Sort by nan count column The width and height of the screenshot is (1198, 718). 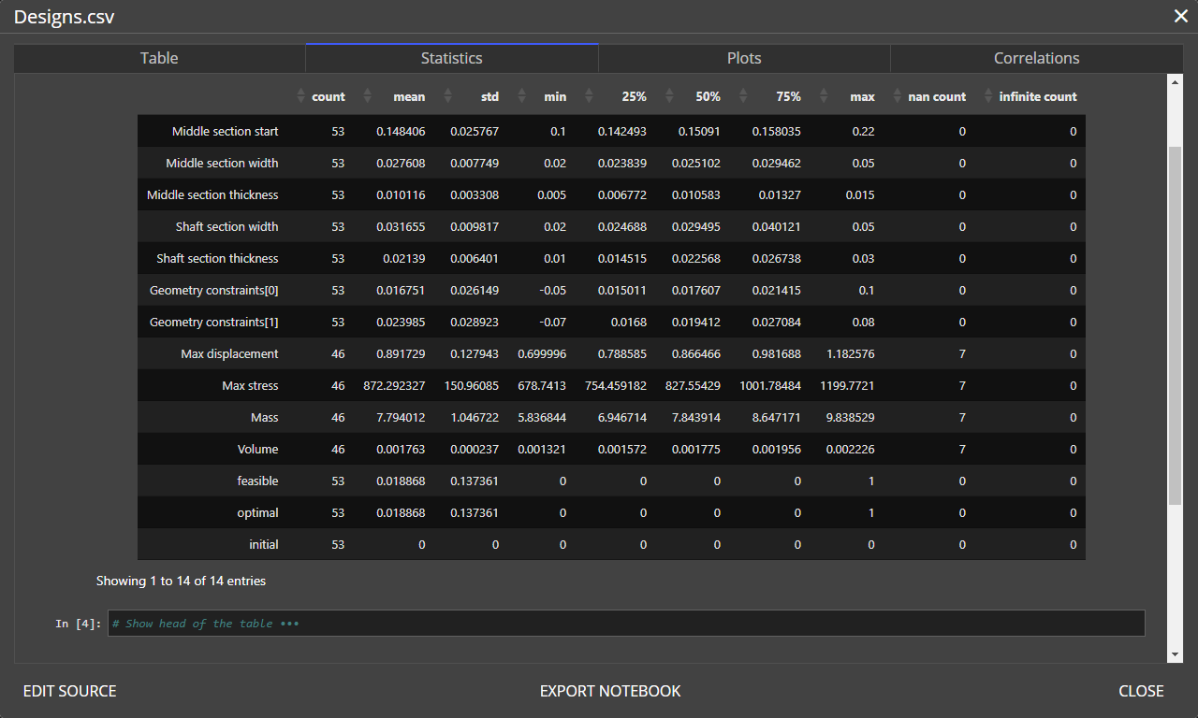tap(937, 96)
